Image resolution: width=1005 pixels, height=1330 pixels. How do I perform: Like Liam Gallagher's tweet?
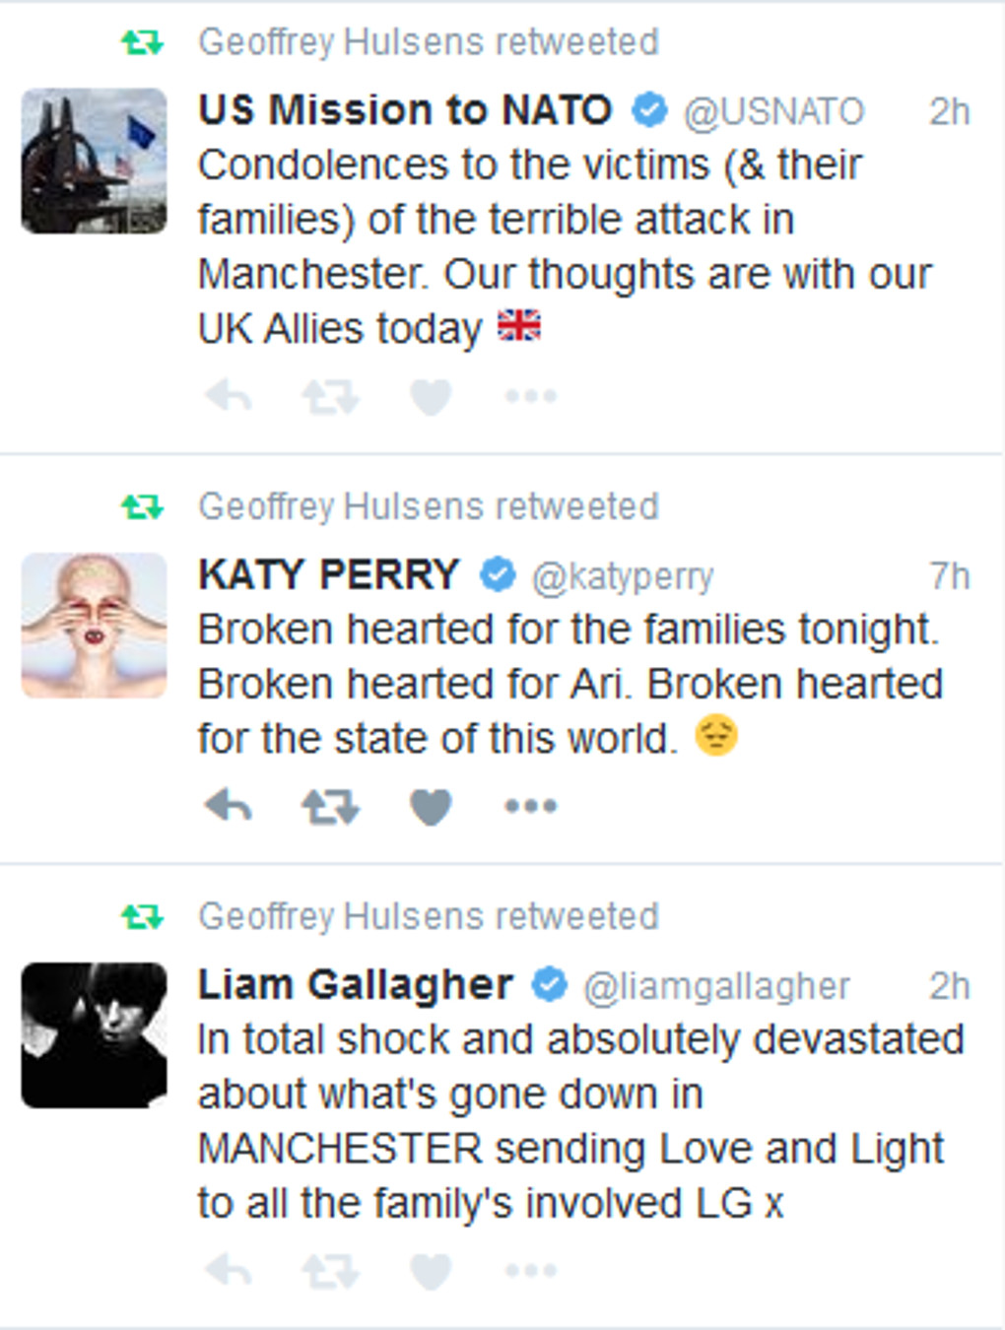[x=431, y=1271]
